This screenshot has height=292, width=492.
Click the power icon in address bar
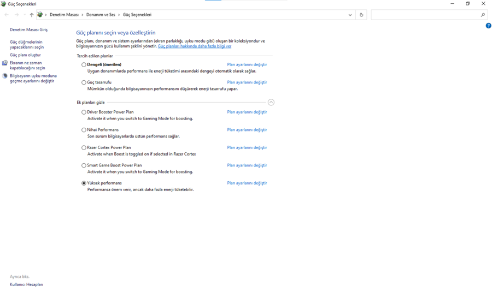(40, 15)
